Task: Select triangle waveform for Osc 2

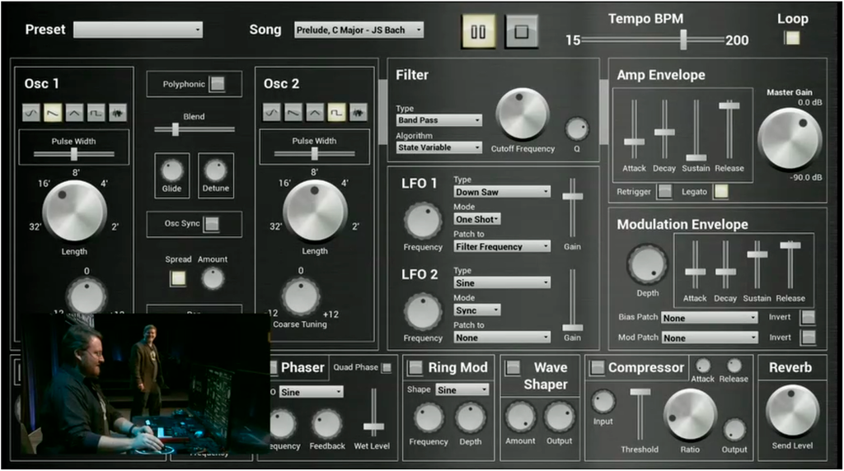Action: coord(315,112)
